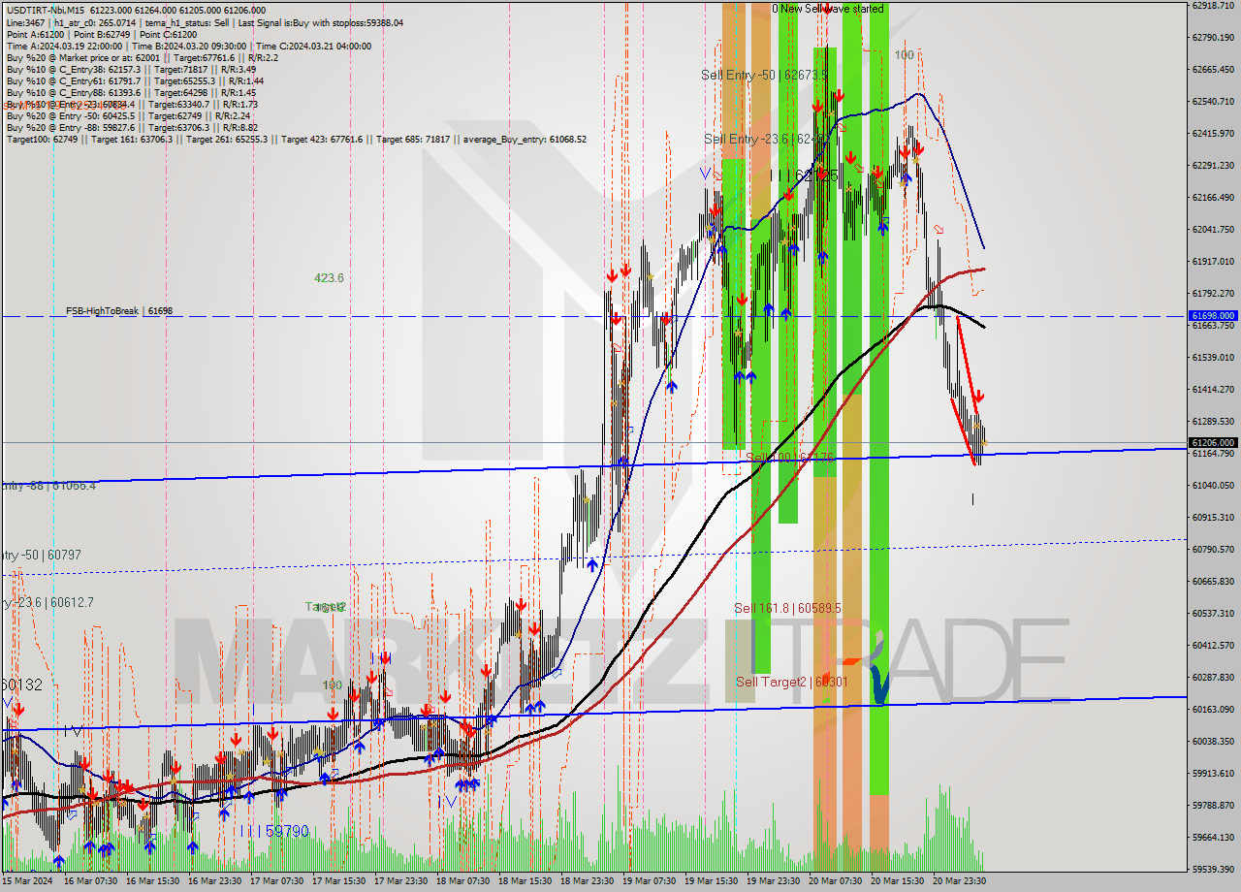Click price axis value 62041.750
The width and height of the screenshot is (1241, 892).
[1212, 230]
